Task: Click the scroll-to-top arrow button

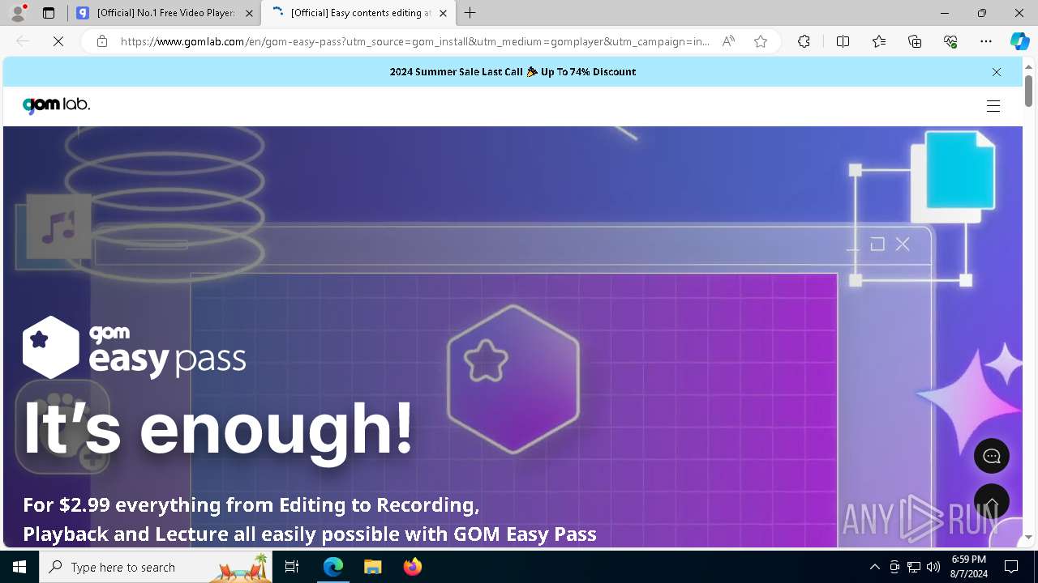Action: [x=991, y=502]
